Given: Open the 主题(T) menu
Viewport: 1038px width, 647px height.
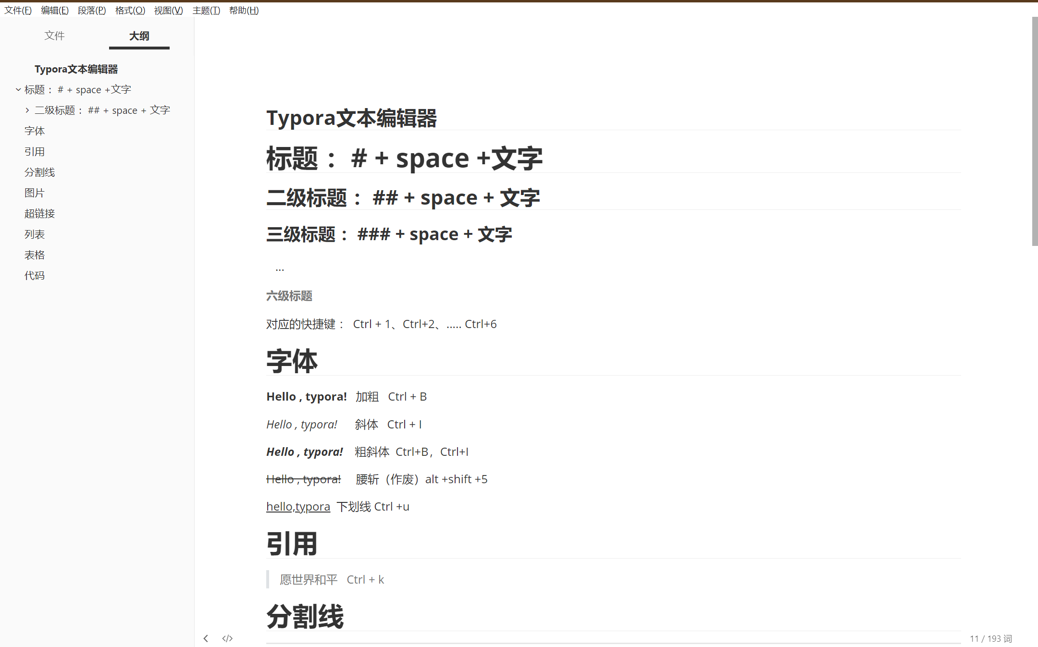Looking at the screenshot, I should pos(206,10).
